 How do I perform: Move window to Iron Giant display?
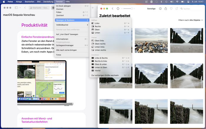[x=72, y=34]
